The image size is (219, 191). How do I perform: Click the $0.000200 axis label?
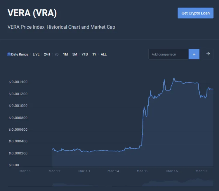pos(18,153)
